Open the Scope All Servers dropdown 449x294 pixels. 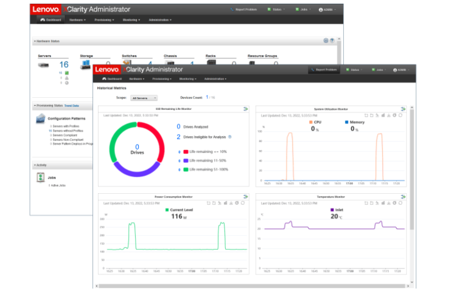click(144, 98)
